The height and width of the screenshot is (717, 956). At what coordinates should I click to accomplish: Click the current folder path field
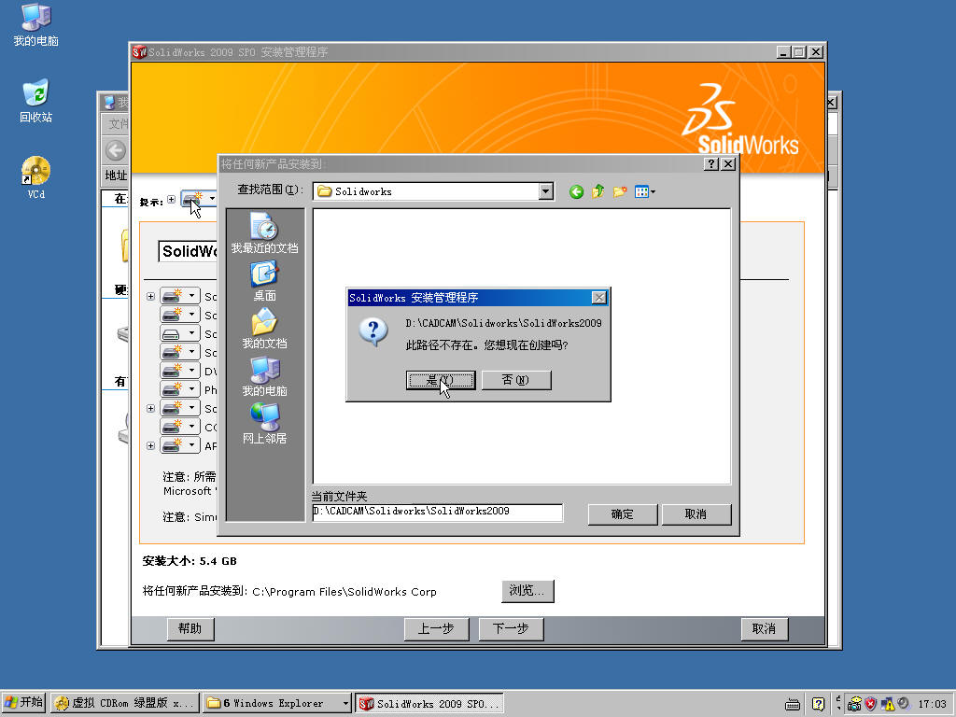(437, 513)
